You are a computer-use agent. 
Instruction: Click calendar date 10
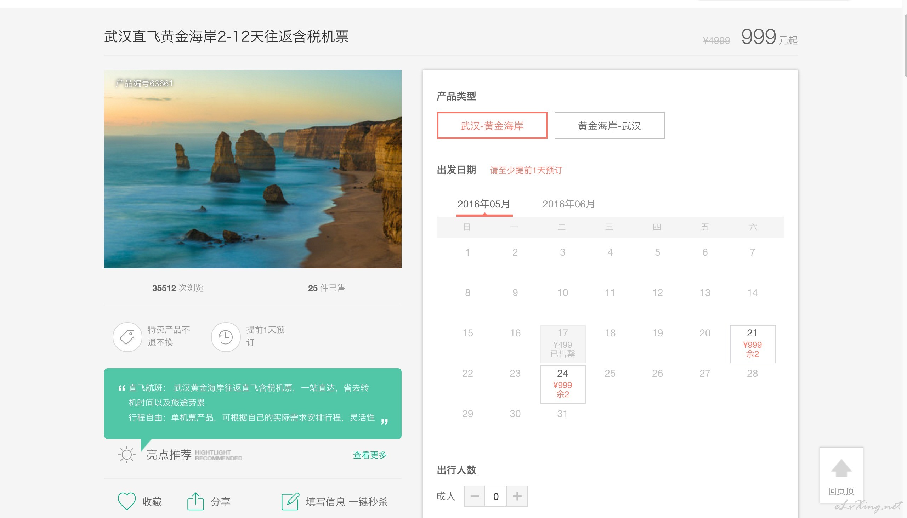(562, 292)
